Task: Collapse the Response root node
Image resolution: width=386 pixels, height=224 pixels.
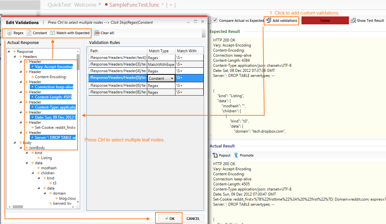Action: [9, 52]
